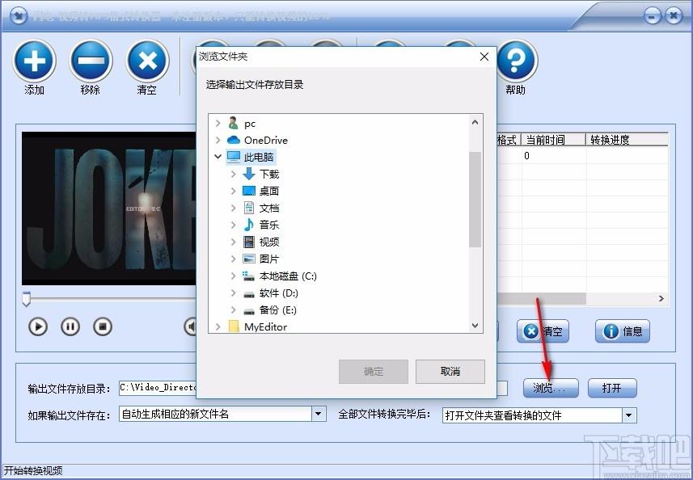Viewport: 693px width, 480px height.
Task: Click the 转换进度 column header
Action: point(627,140)
